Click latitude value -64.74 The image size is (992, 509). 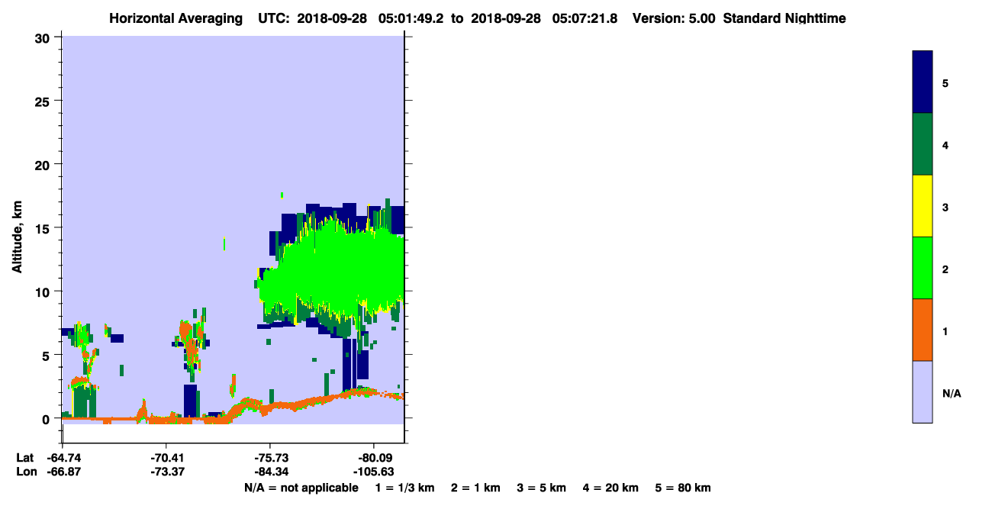(65, 458)
